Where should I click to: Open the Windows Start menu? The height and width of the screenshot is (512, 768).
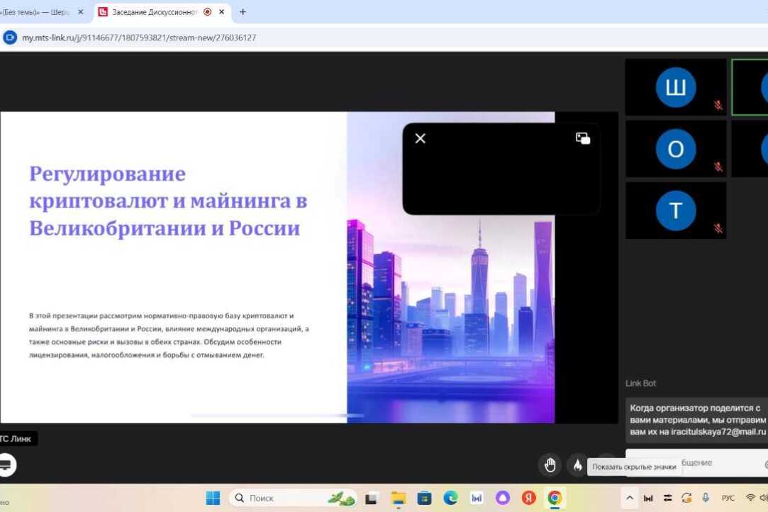coord(213,499)
